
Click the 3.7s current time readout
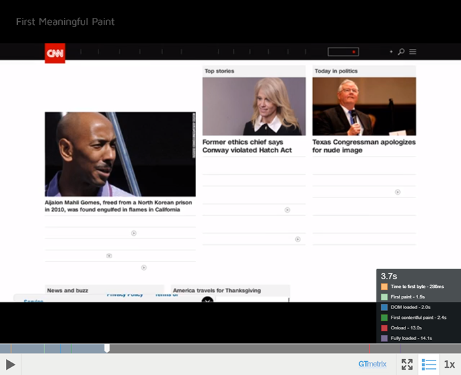click(x=389, y=276)
